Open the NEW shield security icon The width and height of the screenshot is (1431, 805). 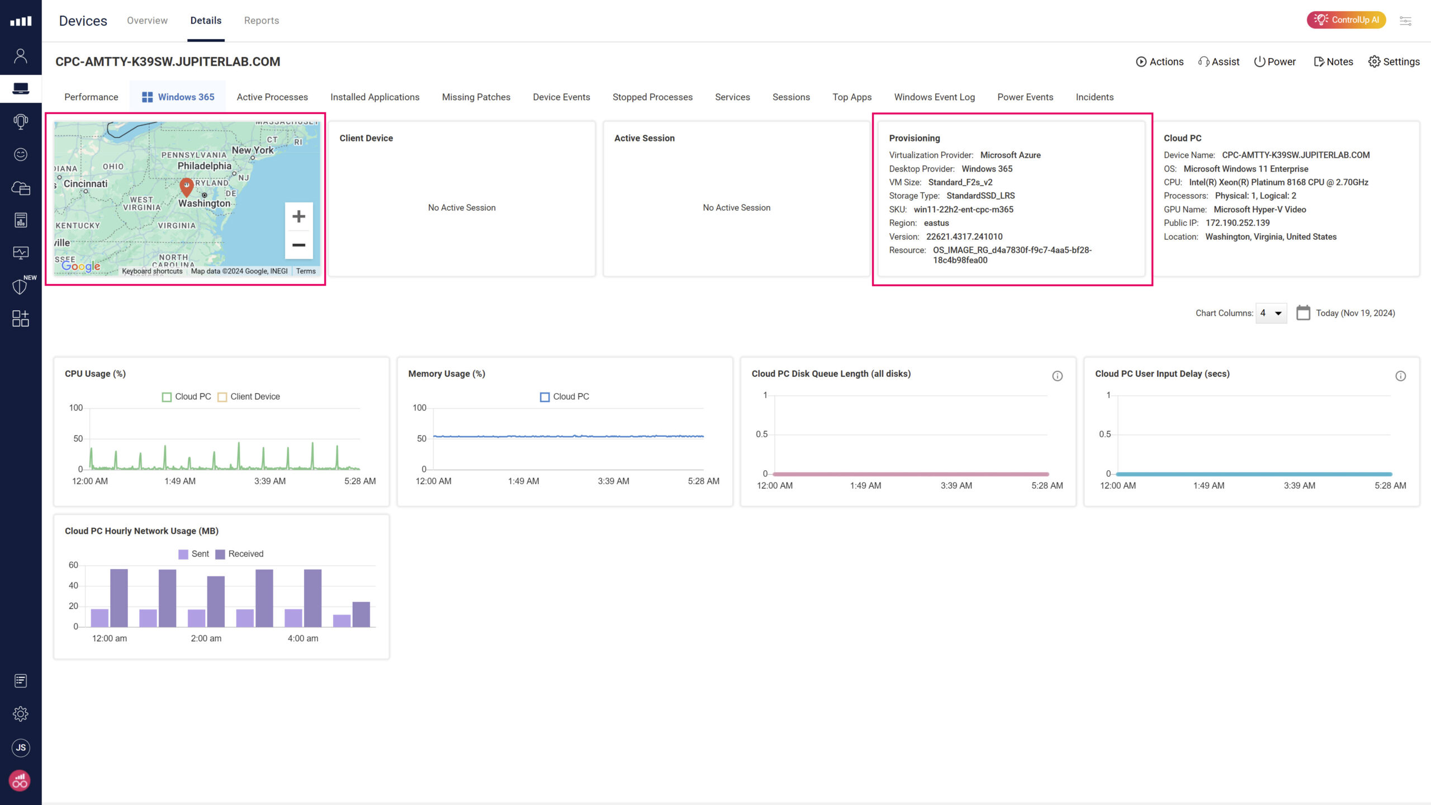coord(20,286)
